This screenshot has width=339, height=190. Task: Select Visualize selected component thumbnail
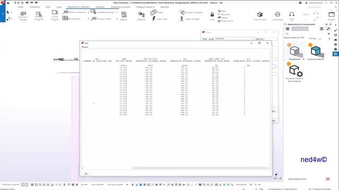(316, 52)
